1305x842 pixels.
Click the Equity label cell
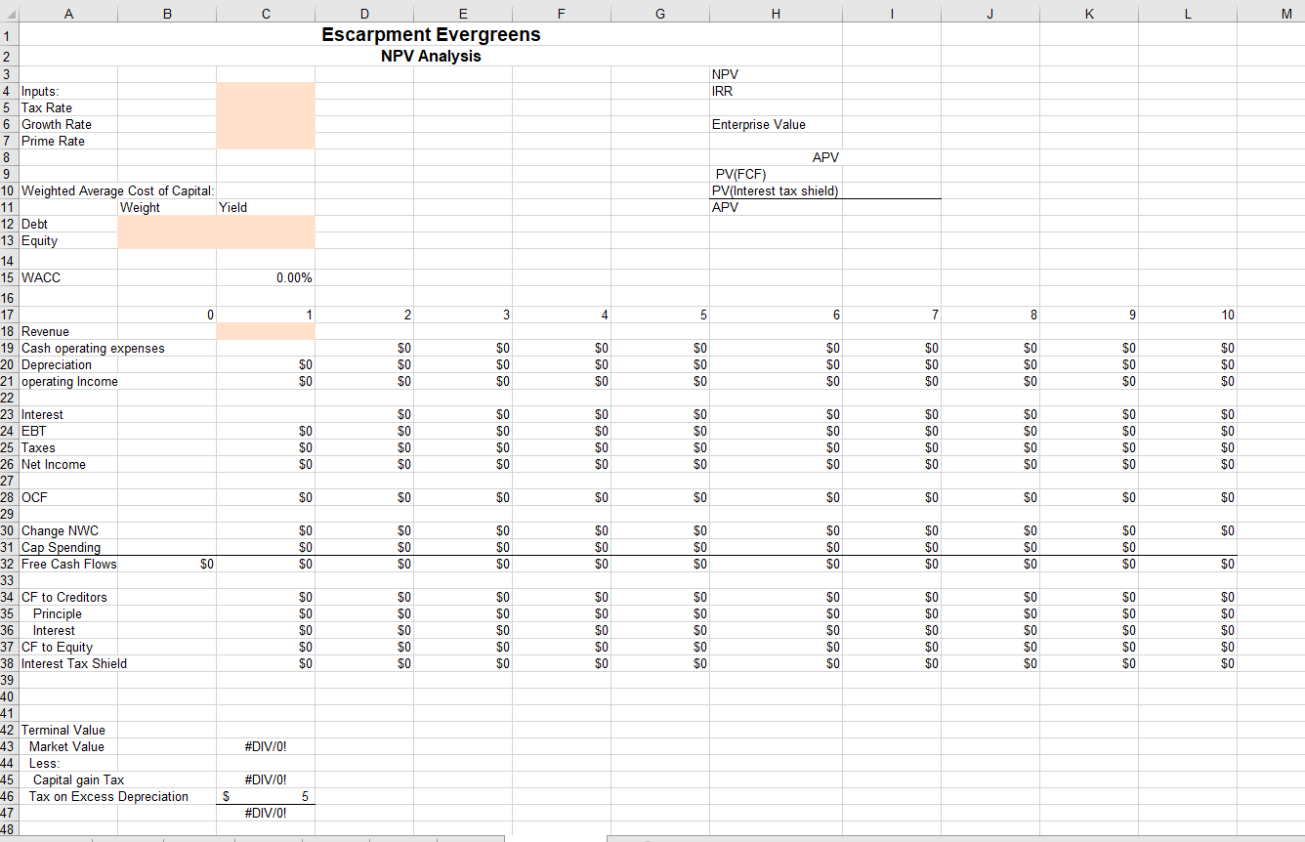click(39, 240)
